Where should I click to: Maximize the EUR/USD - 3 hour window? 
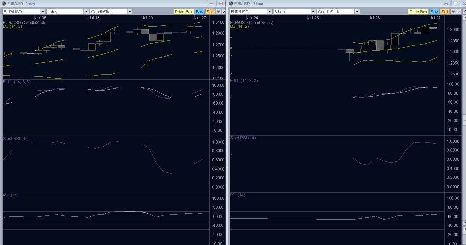[x=455, y=4]
